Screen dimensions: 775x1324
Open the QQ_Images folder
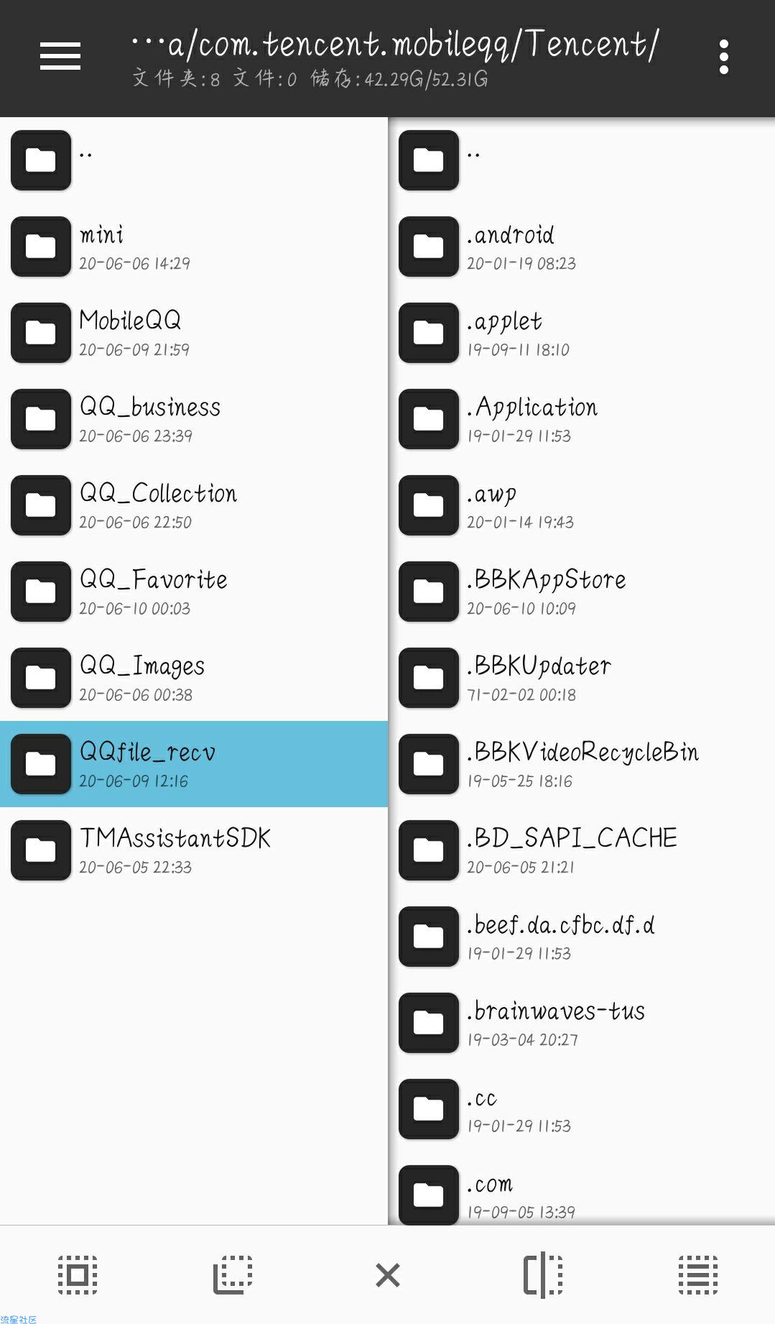point(194,677)
